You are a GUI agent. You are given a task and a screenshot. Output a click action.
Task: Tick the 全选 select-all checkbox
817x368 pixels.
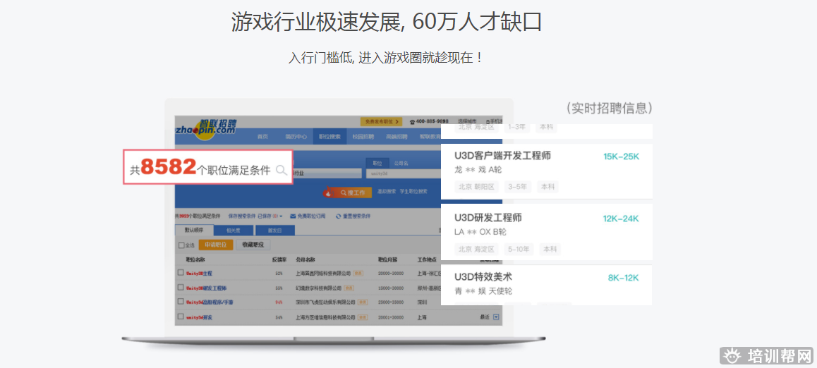(181, 245)
